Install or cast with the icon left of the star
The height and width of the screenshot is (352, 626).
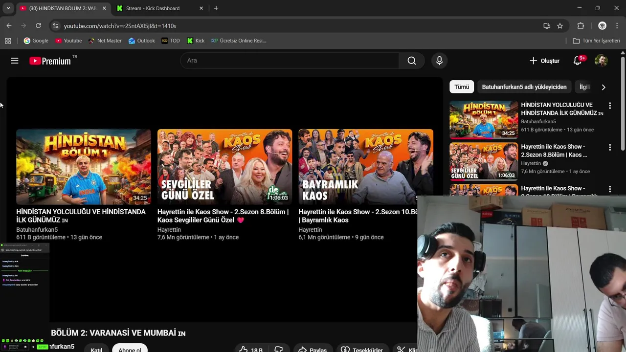[x=547, y=25]
